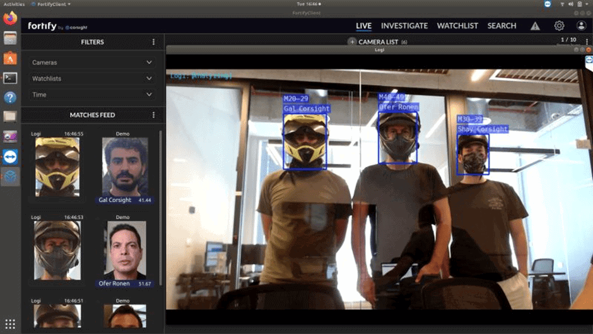
Task: Show Applications grid in the dock
Action: [x=10, y=324]
